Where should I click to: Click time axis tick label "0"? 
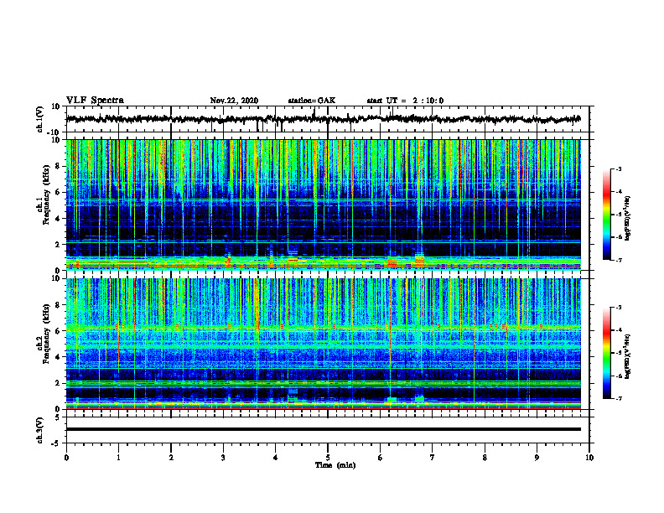click(66, 458)
